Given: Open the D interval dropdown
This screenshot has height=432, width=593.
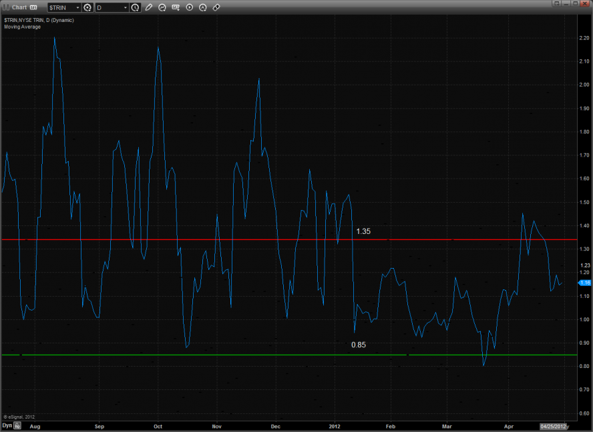Looking at the screenshot, I should [x=125, y=7].
